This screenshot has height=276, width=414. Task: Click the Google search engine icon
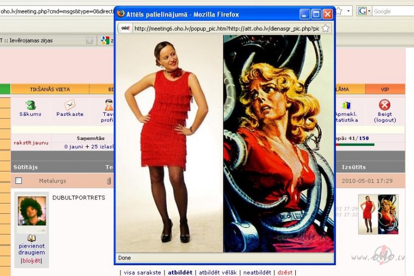tap(362, 11)
